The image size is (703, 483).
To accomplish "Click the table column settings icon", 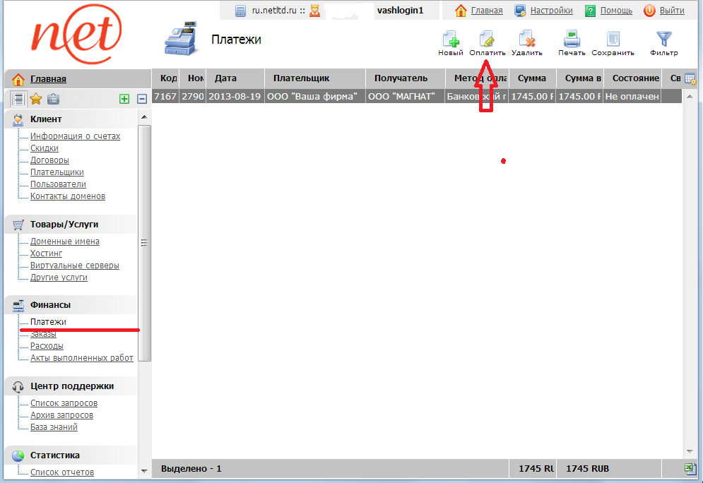I will pos(690,79).
